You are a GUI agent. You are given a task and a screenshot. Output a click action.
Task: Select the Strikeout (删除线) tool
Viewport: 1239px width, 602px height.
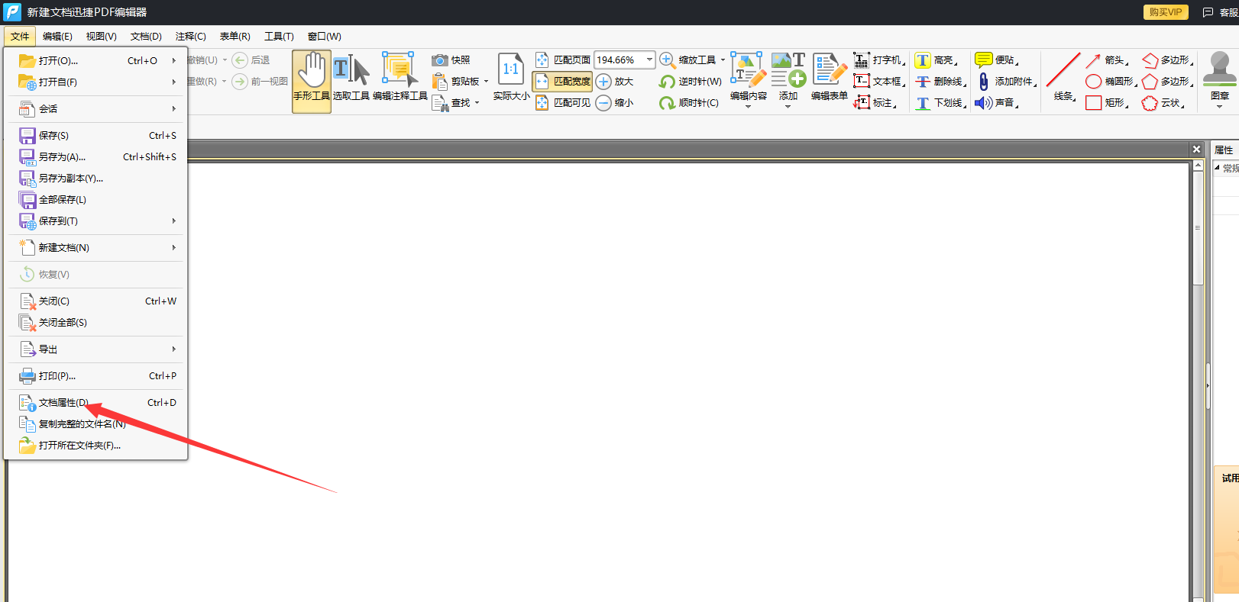(x=940, y=82)
